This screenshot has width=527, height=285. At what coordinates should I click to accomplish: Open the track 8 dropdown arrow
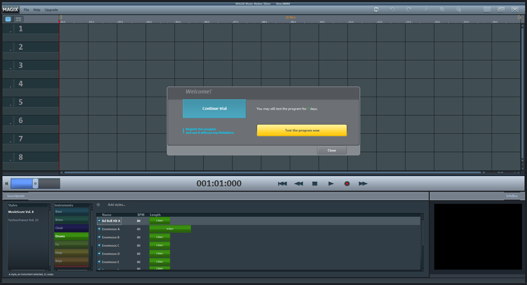click(10, 160)
